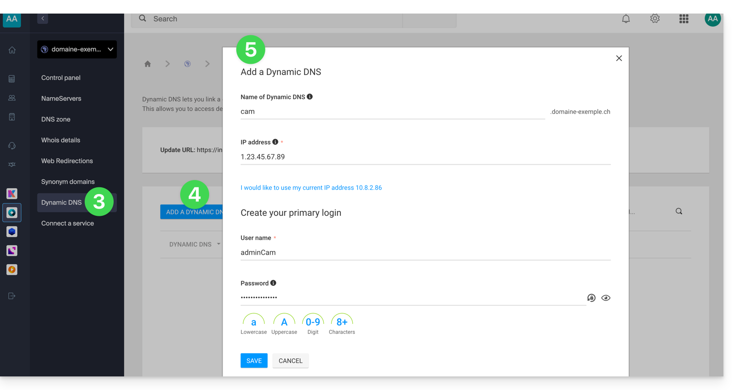Open the settings gear icon
Image resolution: width=737 pixels, height=390 pixels.
pyautogui.click(x=655, y=19)
